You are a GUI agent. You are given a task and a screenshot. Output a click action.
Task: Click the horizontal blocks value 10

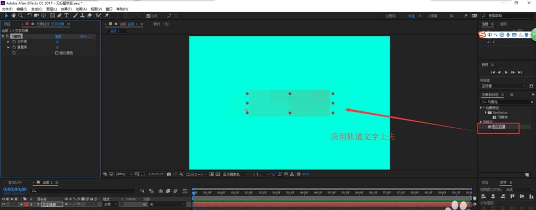(x=57, y=42)
